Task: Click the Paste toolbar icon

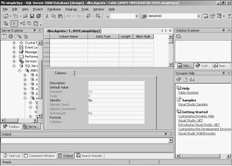Action: tap(60, 16)
